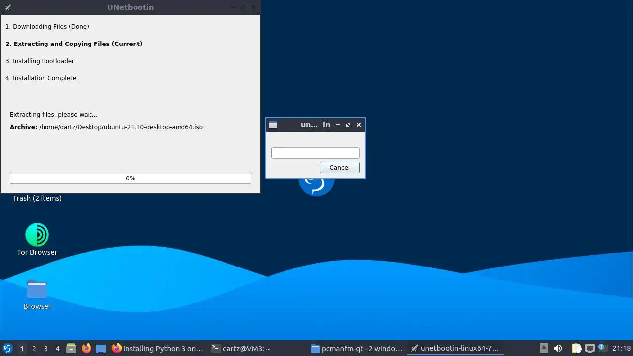Click the dialog's empty progress field
This screenshot has width=633, height=356.
click(316, 153)
